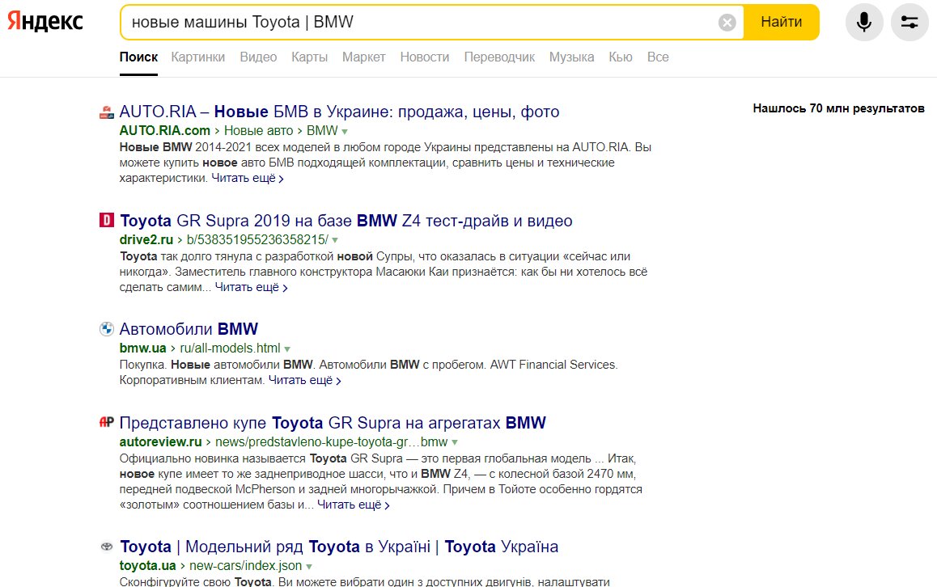Click the AUTO.RIA site favicon

pos(106,112)
